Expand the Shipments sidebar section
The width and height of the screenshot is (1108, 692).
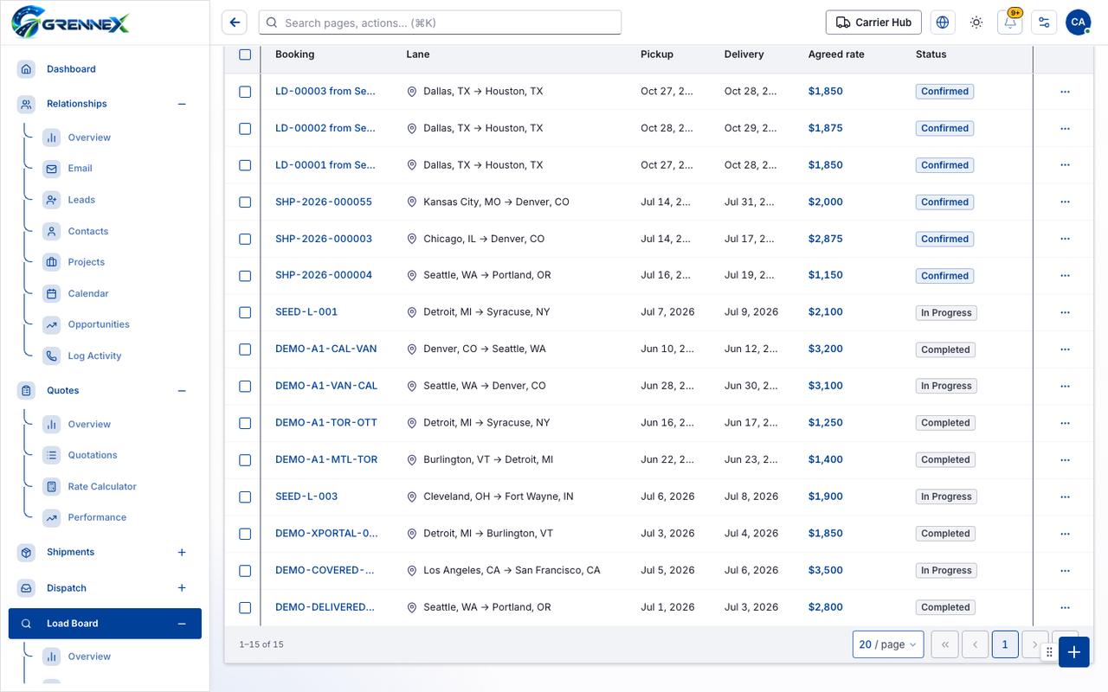click(x=182, y=552)
